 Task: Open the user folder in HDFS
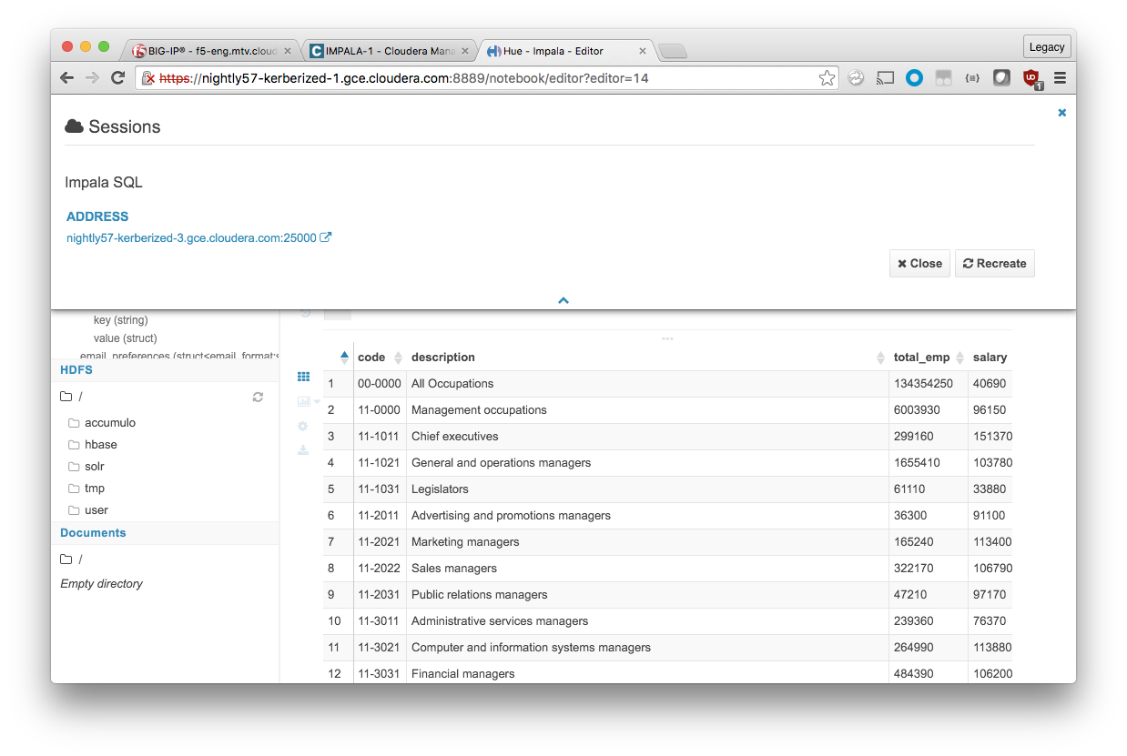click(x=96, y=510)
